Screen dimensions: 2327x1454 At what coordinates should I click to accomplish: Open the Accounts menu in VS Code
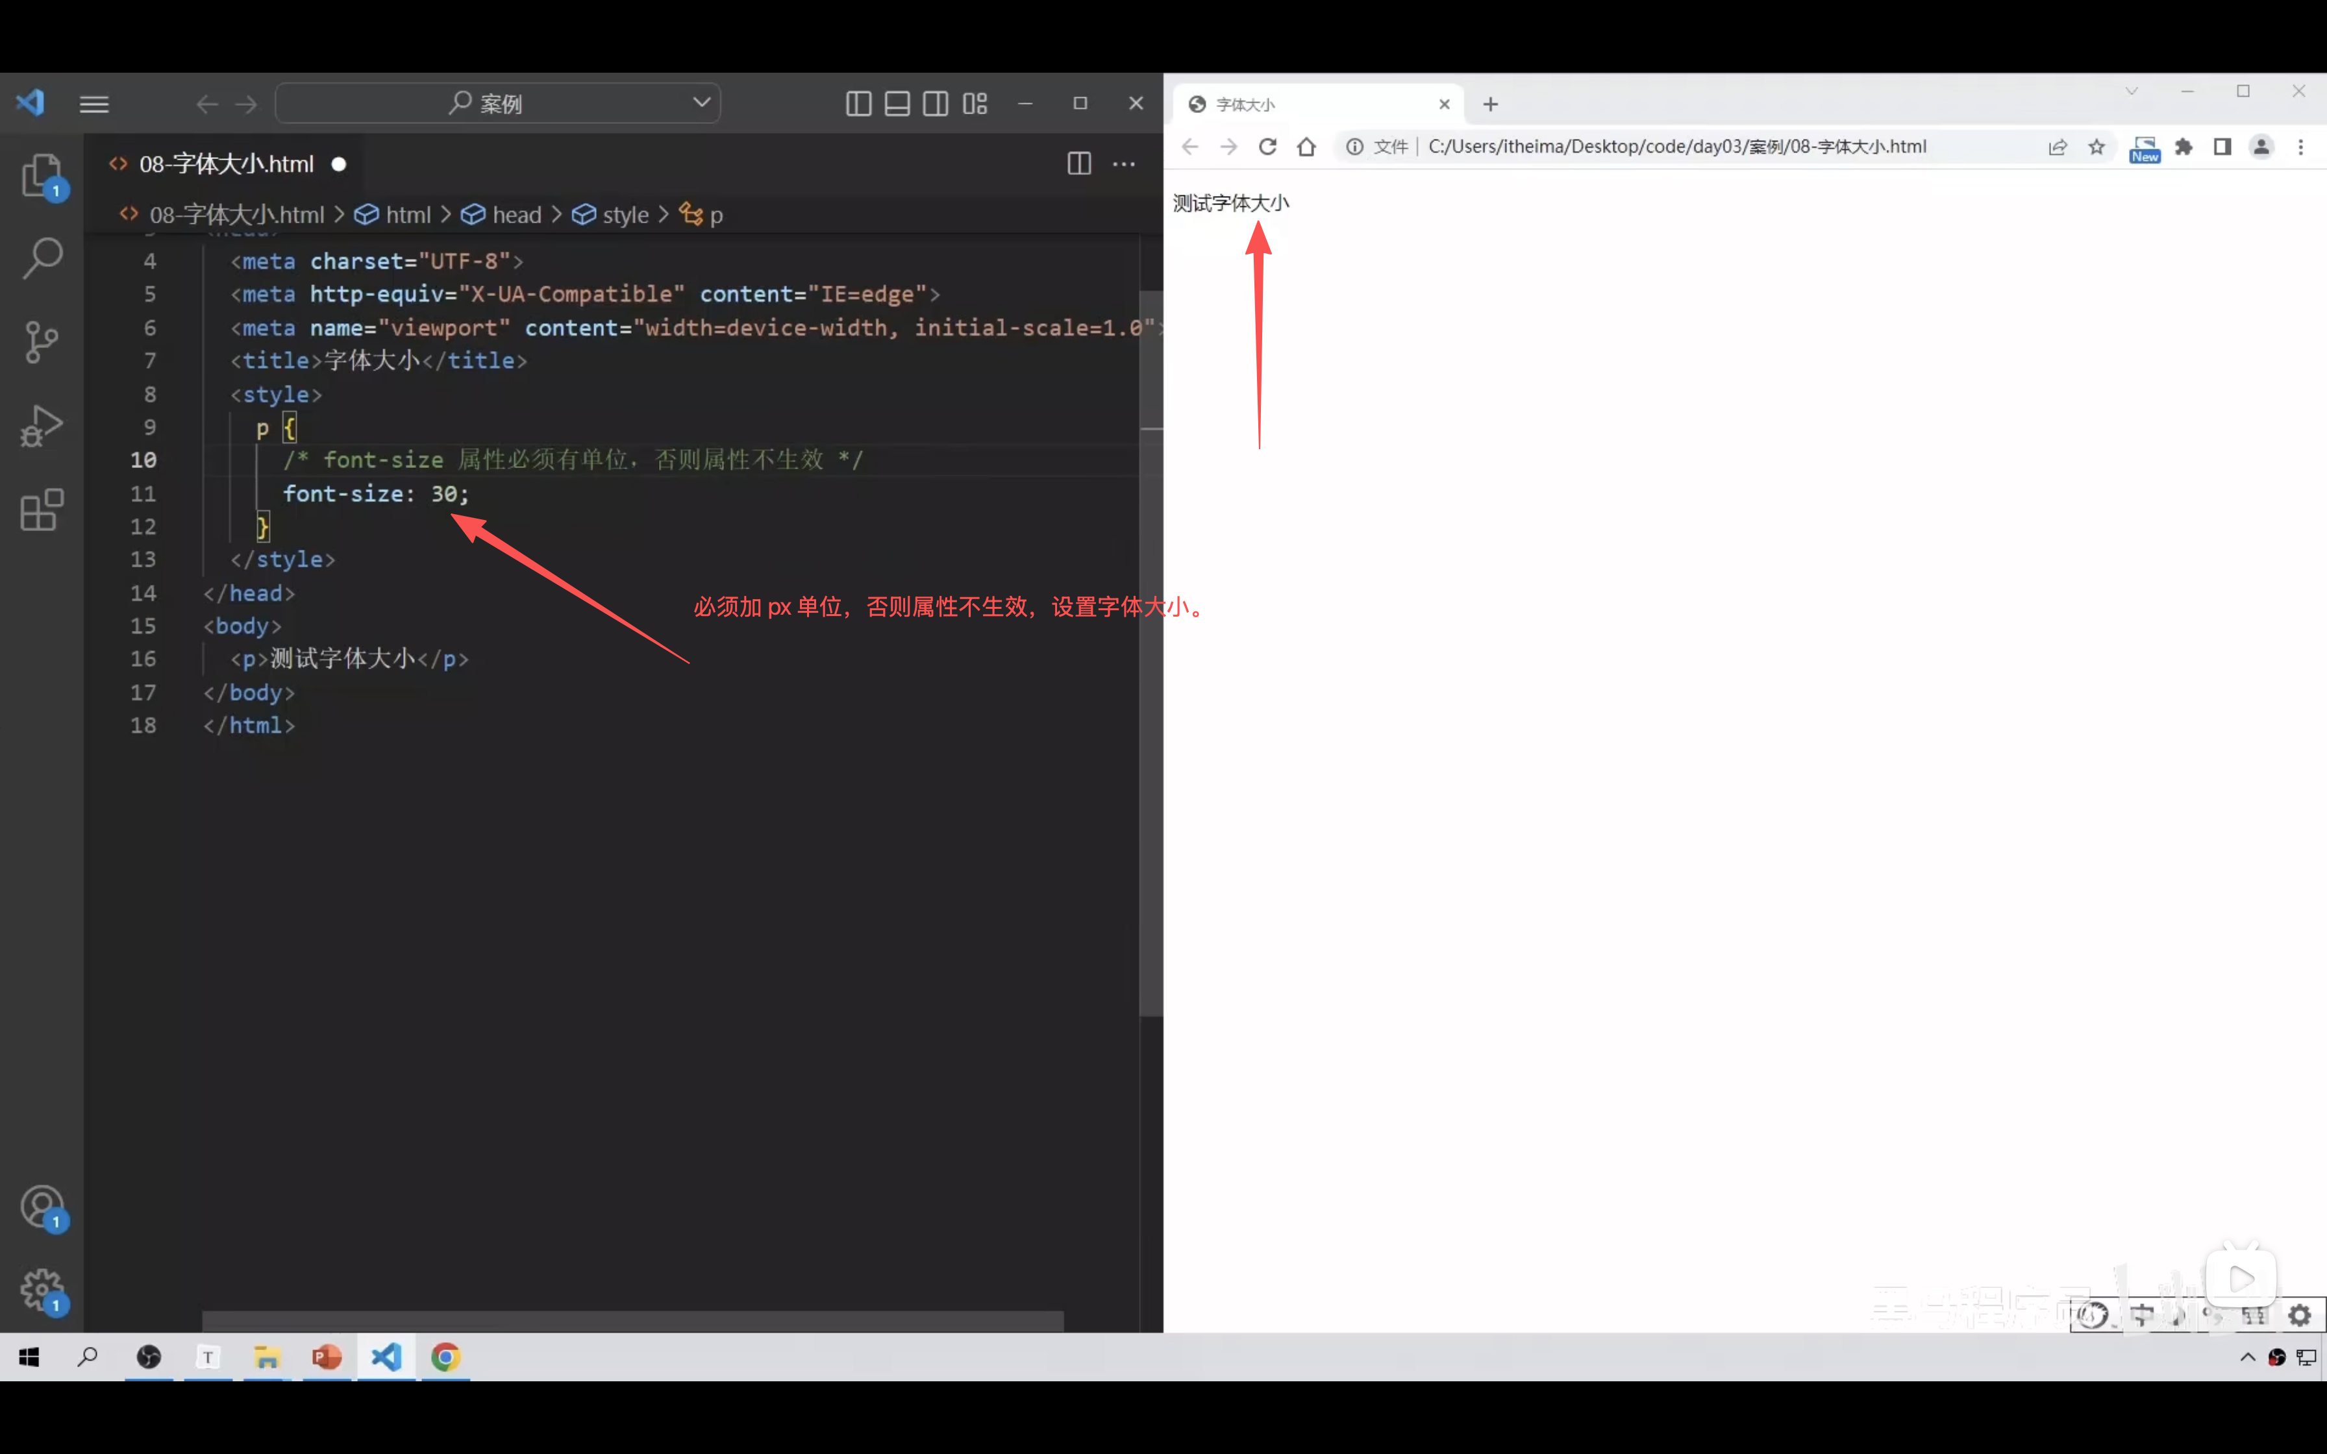pyautogui.click(x=42, y=1208)
